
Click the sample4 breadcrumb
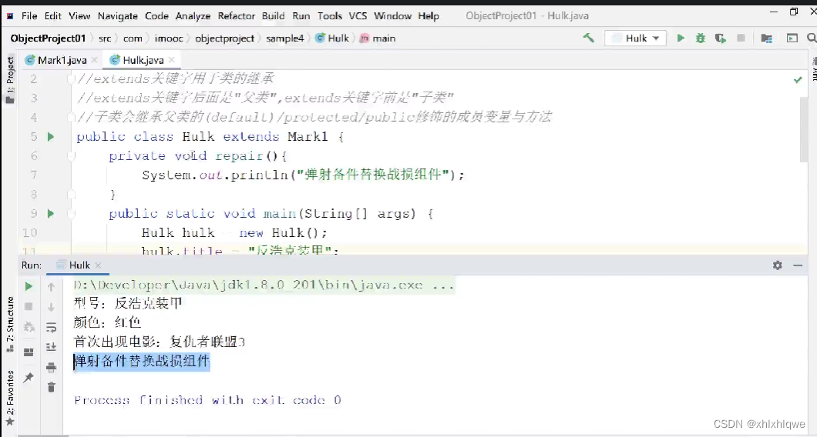[284, 38]
